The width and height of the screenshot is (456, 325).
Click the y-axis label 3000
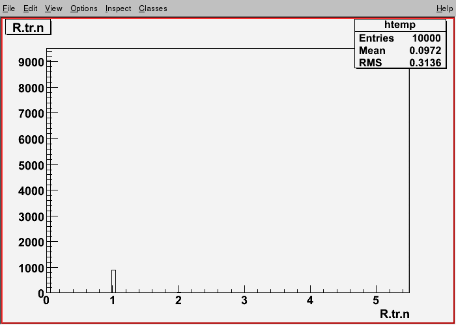31,216
